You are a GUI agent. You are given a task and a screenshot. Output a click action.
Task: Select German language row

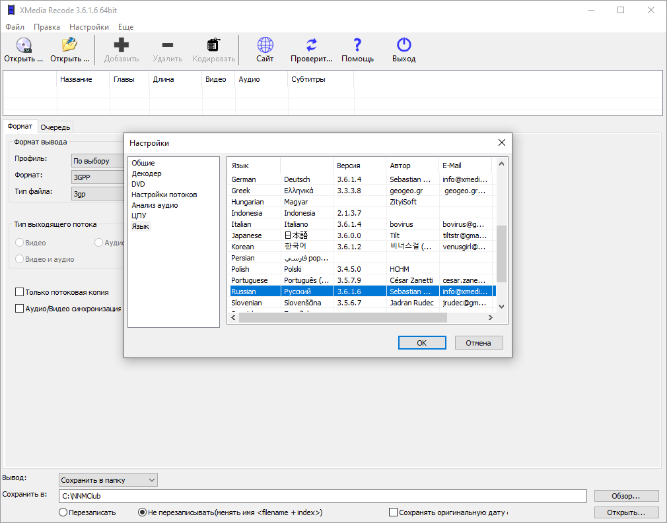(362, 179)
